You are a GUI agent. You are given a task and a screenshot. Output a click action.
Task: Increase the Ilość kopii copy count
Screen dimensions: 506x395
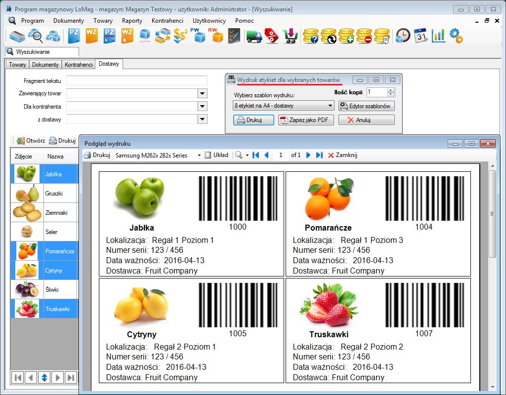391,90
